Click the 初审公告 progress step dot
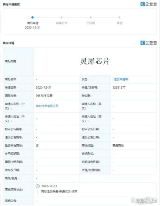 pos(61,17)
